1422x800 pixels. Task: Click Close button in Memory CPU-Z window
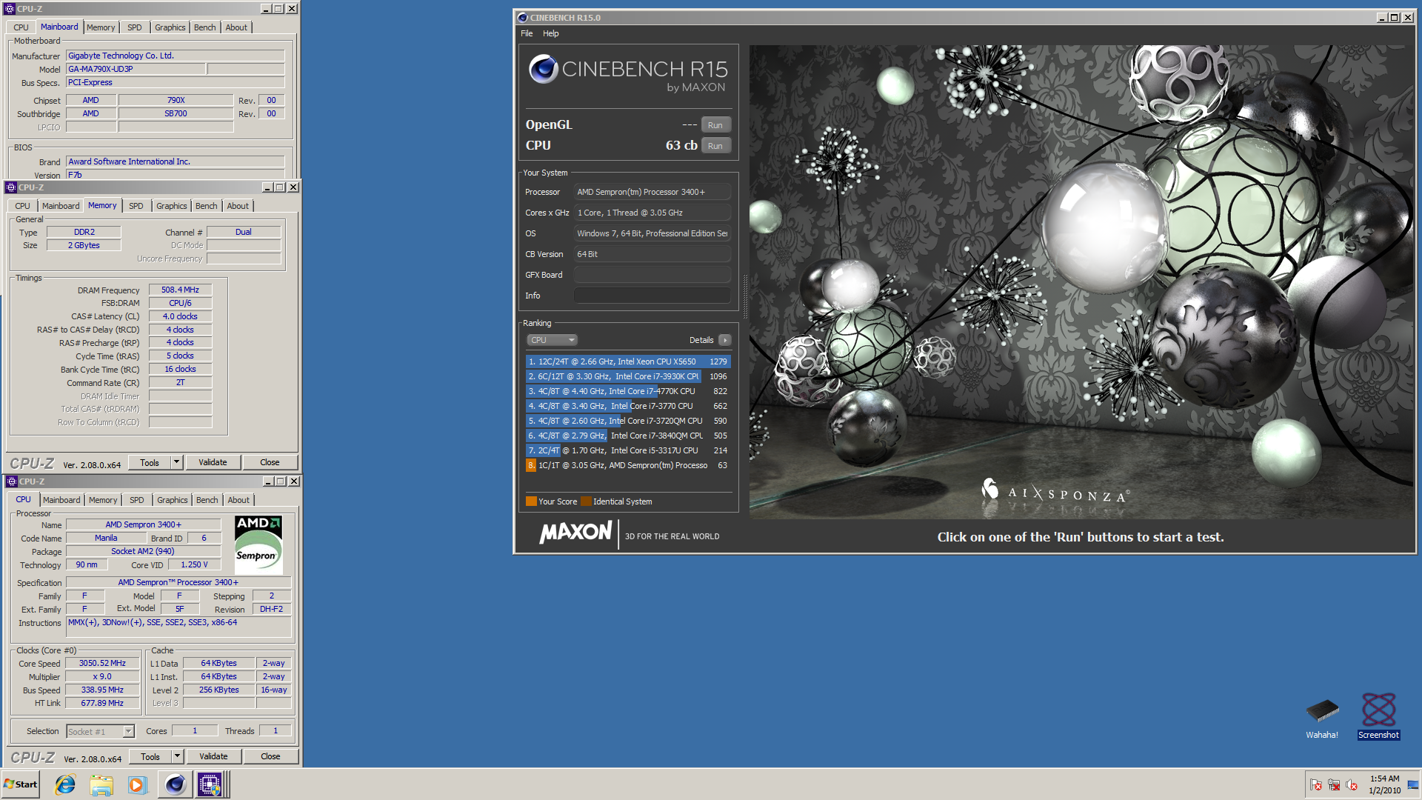click(x=270, y=462)
